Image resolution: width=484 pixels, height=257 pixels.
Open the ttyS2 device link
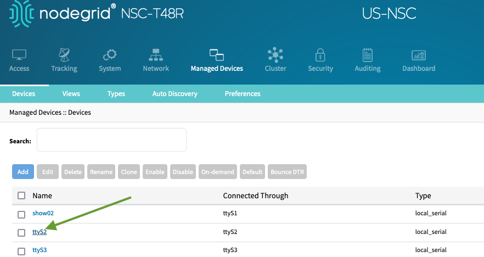40,232
